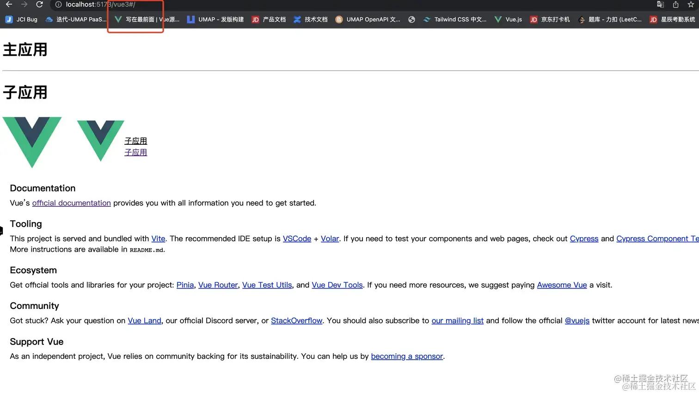Click the 'becoming a sponsor' link
Image resolution: width=699 pixels, height=394 pixels.
(407, 356)
